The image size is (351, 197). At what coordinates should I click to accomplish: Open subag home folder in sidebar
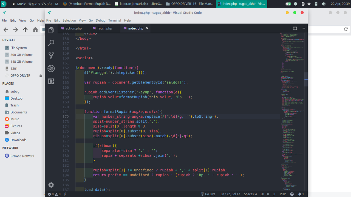pos(15,91)
